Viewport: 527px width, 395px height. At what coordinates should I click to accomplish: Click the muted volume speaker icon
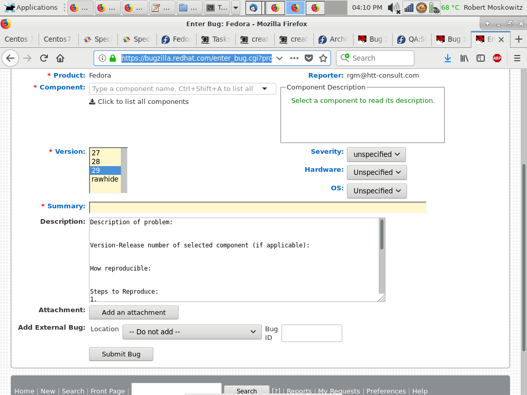(394, 7)
